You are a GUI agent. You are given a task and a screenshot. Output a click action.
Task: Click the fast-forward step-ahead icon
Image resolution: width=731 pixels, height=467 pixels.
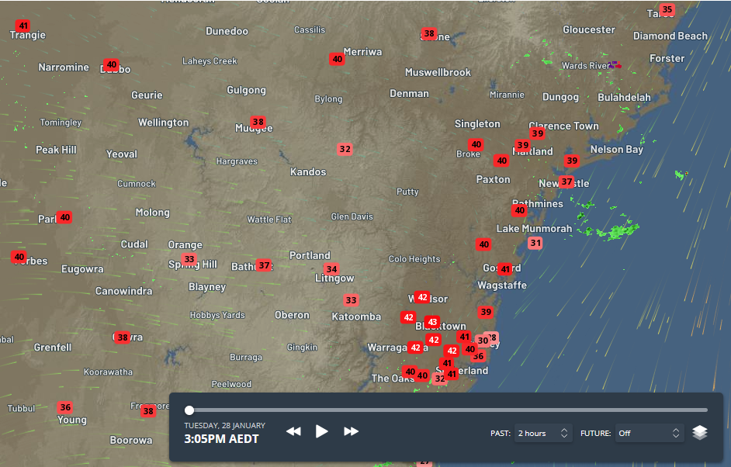[351, 431]
